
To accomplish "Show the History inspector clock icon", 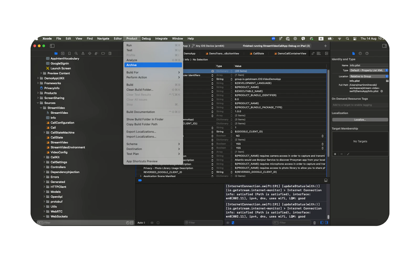I will pyautogui.click(x=360, y=53).
